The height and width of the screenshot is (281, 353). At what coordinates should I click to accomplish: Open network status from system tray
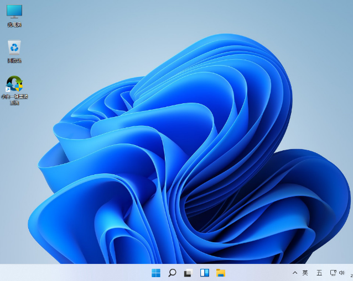(333, 273)
